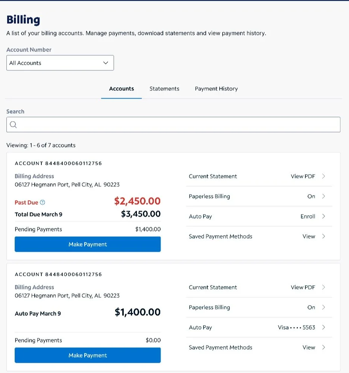Screen dimensions: 349x373
Task: Switch to the Statements tab
Action: (x=164, y=89)
